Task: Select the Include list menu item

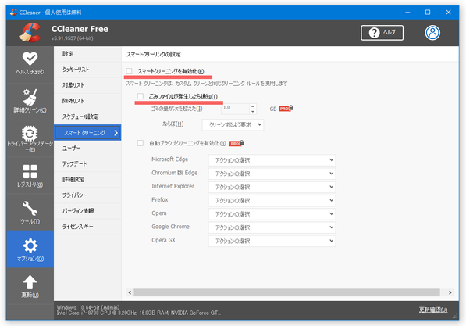Action: 87,85
